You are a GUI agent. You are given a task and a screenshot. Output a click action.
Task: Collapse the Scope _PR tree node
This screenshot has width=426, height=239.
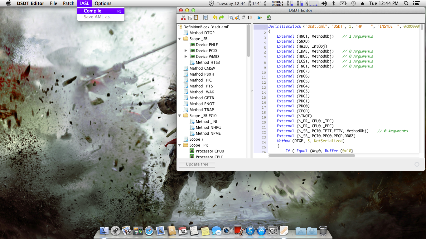coord(180,145)
